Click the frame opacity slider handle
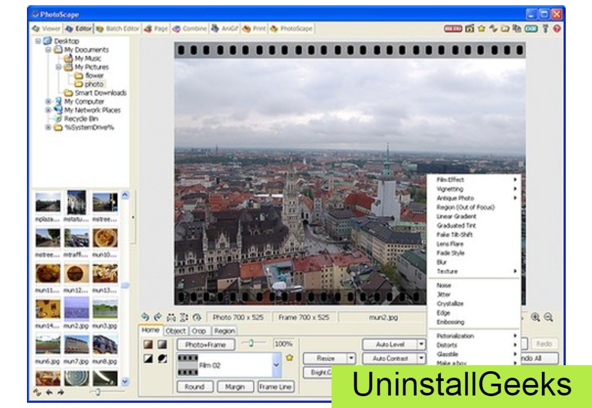592x408 pixels. tap(251, 343)
